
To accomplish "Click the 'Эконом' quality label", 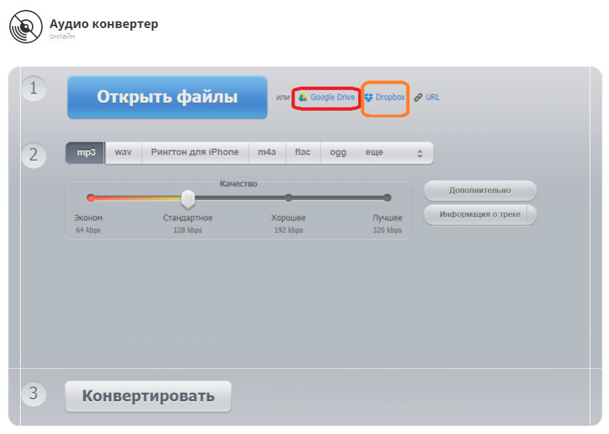I will pos(88,218).
